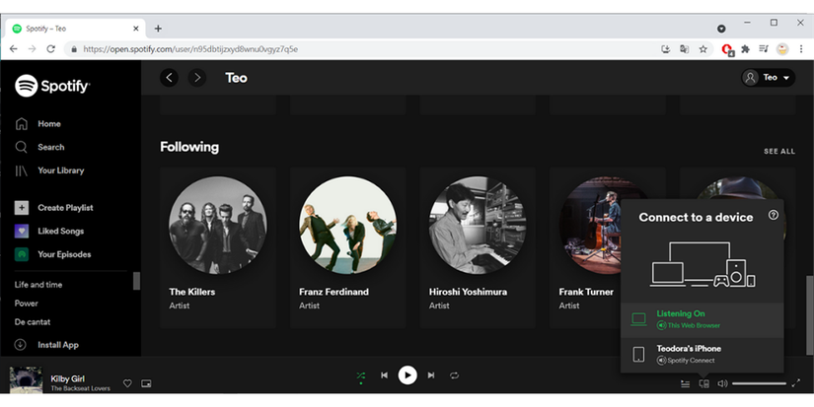Open Franz Ferdinand artist photo
The height and width of the screenshot is (407, 814).
(348, 225)
